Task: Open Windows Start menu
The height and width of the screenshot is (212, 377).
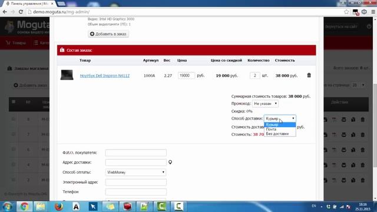Action: pos(7,207)
